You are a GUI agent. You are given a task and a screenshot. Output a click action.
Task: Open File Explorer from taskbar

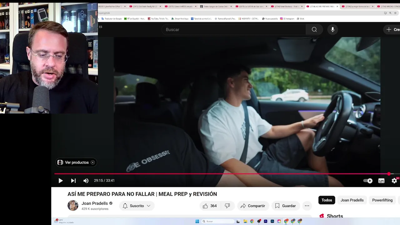click(245, 221)
